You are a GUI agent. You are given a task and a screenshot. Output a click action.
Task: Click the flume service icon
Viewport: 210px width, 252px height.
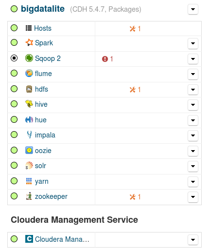coord(29,73)
